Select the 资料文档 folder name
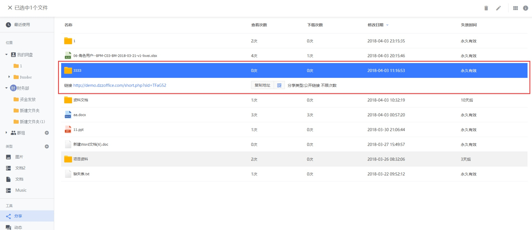The image size is (532, 230). [x=81, y=100]
